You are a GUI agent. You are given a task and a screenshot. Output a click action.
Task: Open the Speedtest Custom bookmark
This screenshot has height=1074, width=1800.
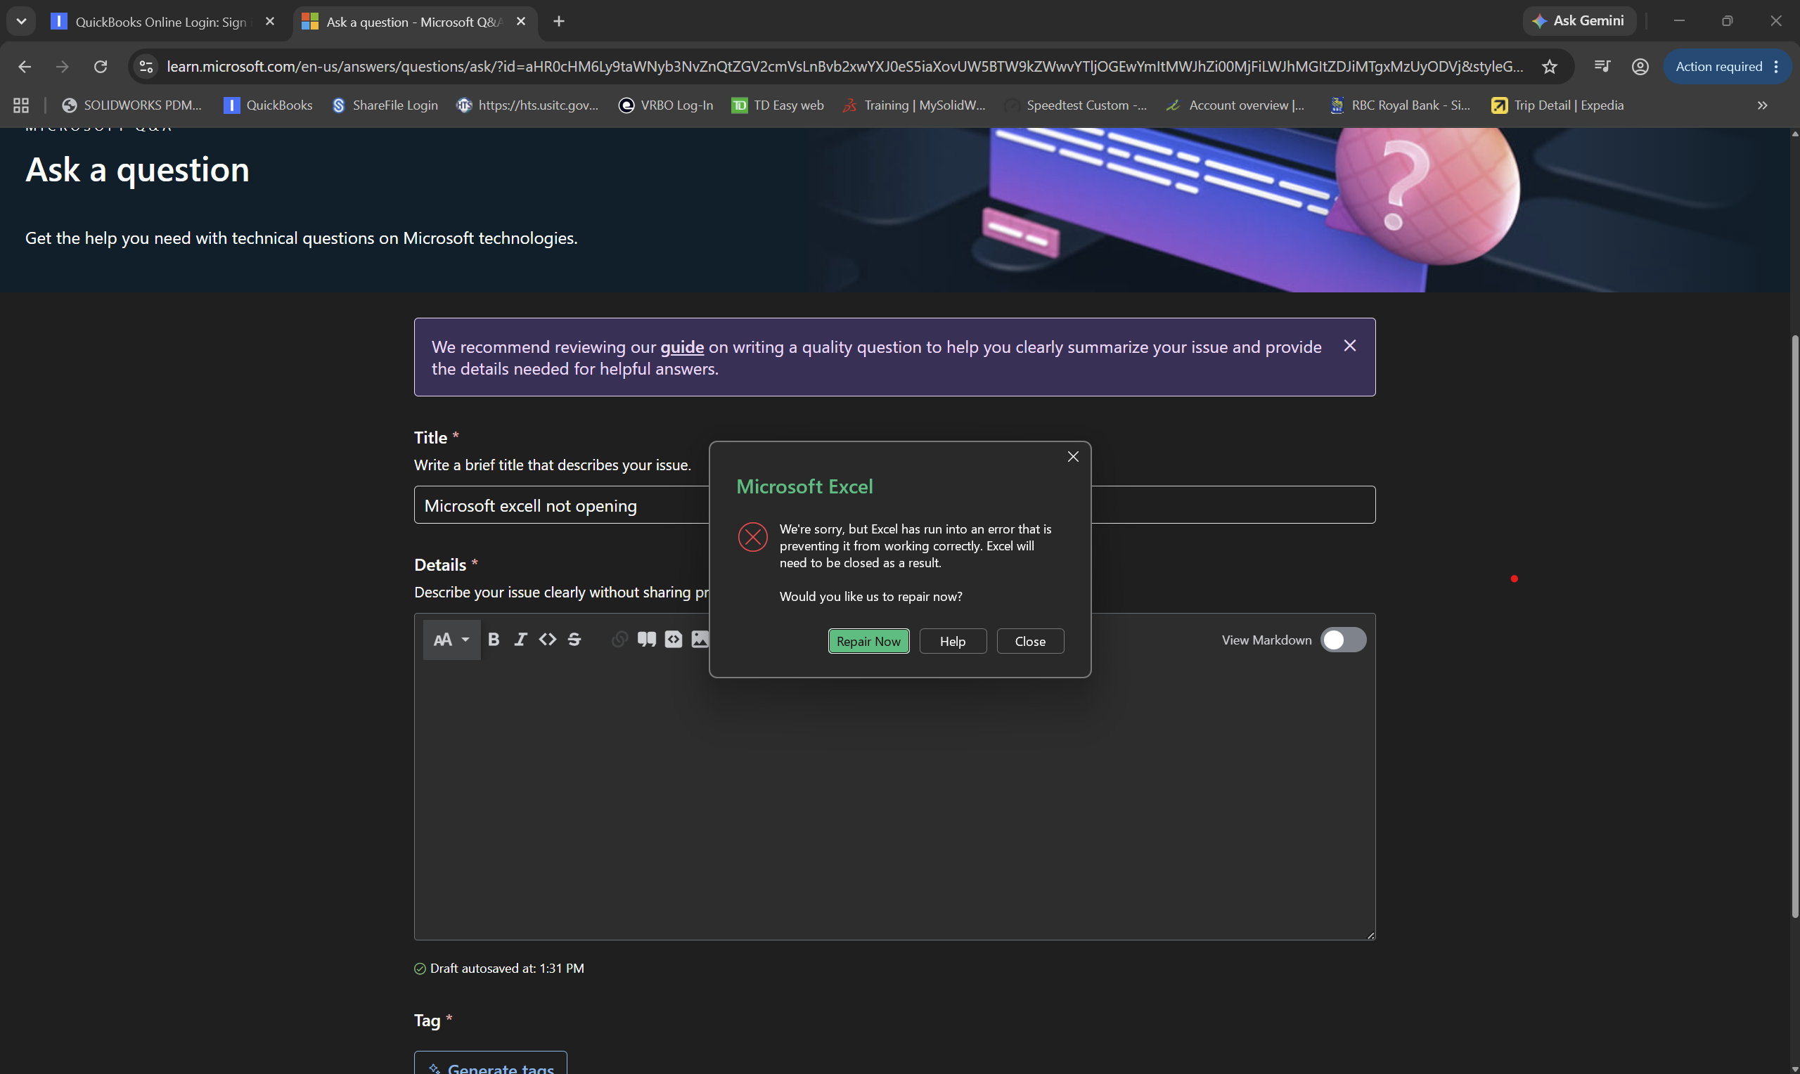point(1076,105)
